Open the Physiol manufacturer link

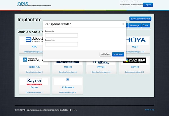point(101,67)
